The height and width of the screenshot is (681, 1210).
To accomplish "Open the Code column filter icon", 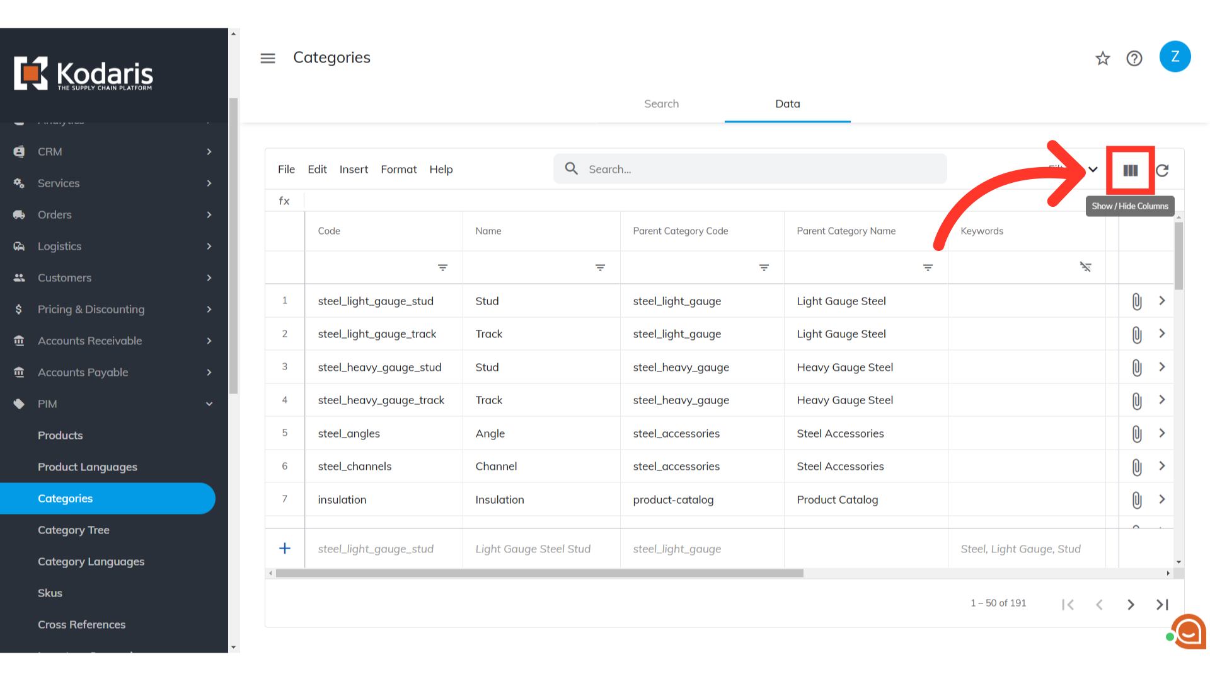I will click(x=442, y=268).
